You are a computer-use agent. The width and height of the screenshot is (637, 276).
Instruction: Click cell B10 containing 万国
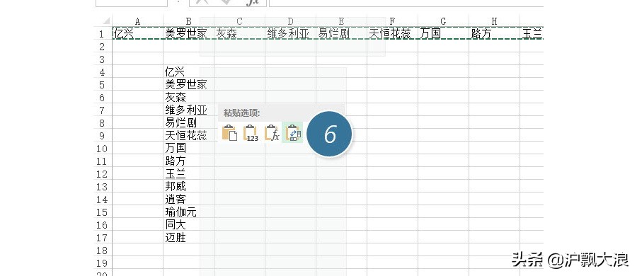click(188, 149)
